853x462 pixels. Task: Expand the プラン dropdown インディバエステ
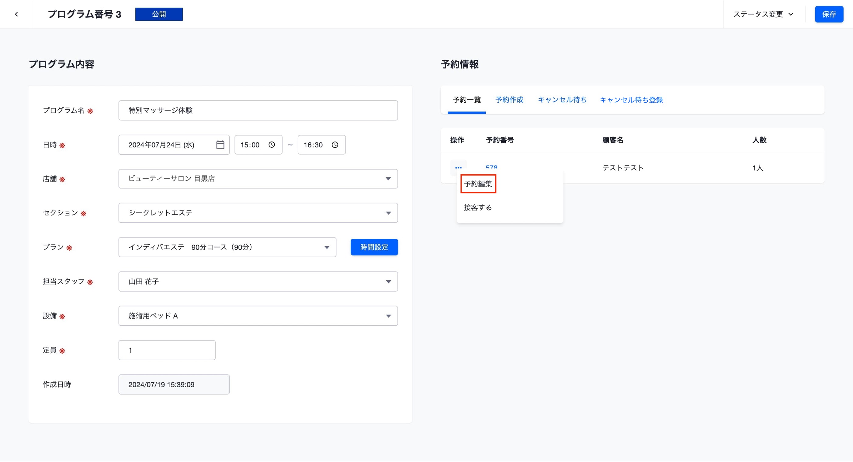227,247
